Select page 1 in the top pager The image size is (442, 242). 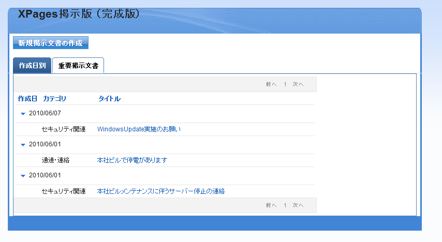pyautogui.click(x=285, y=84)
